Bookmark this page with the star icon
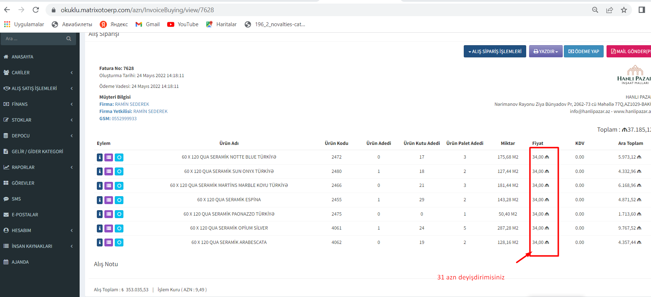 click(x=624, y=10)
